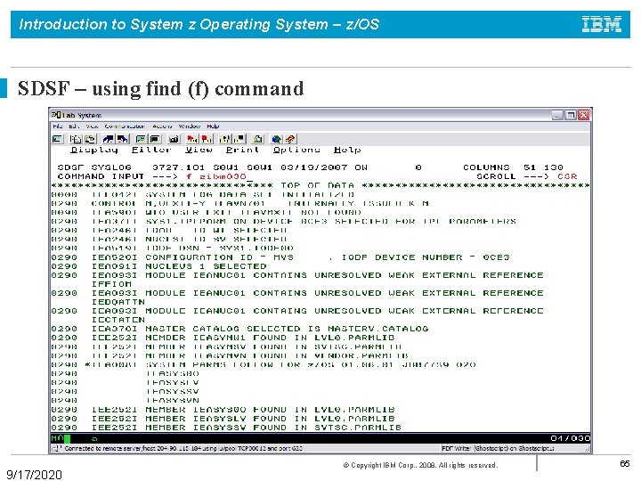Click the 'Connected to remote server' status bar text
This screenshot has height=481, width=641.
(183, 449)
